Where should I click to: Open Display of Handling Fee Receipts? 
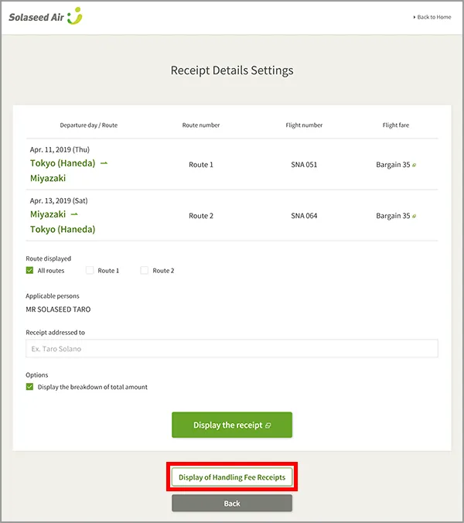click(232, 477)
